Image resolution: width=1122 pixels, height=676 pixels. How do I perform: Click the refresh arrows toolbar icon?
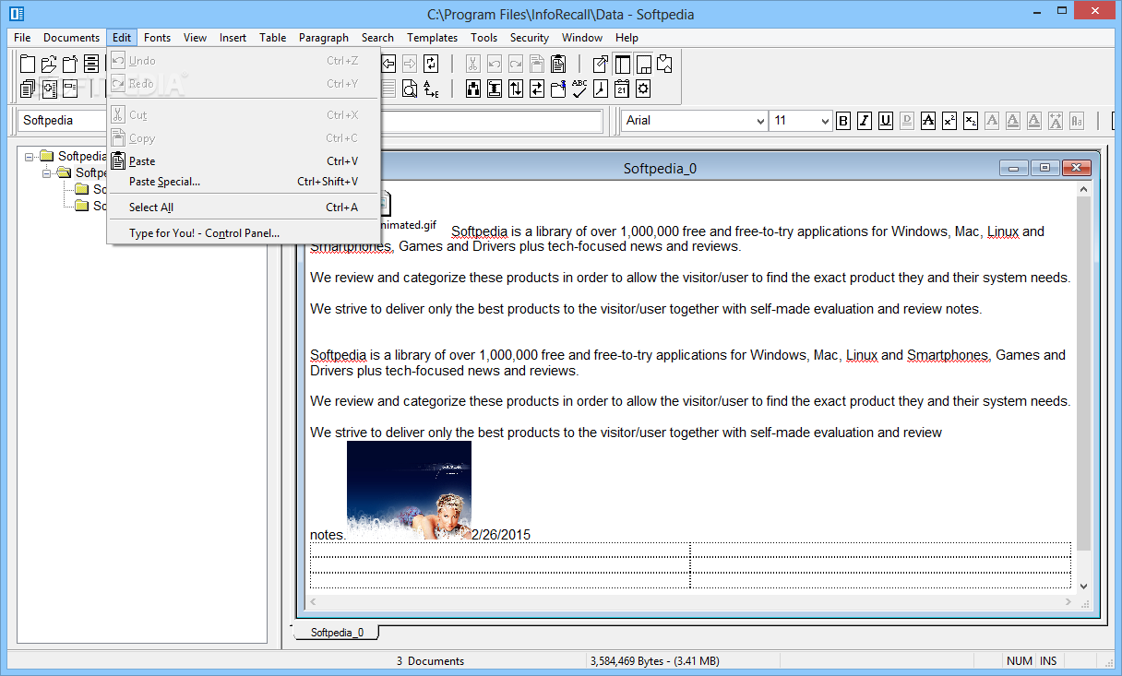pyautogui.click(x=431, y=64)
